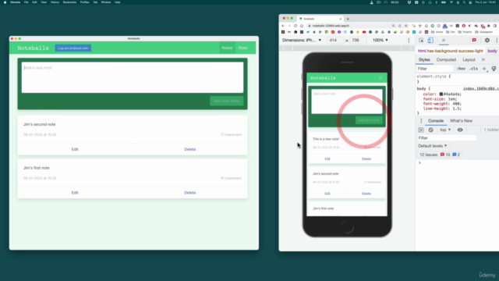Open the Projects bookmarks folder
499x281 pixels.
coord(465,32)
